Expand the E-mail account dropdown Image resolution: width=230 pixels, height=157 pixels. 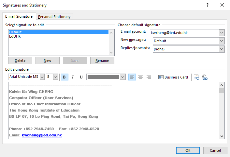pyautogui.click(x=222, y=33)
